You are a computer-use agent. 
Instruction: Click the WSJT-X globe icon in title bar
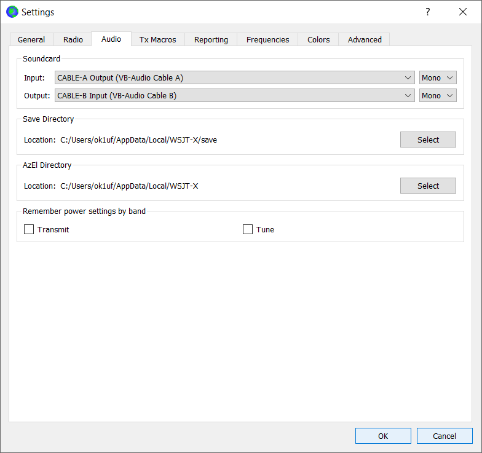click(x=12, y=12)
